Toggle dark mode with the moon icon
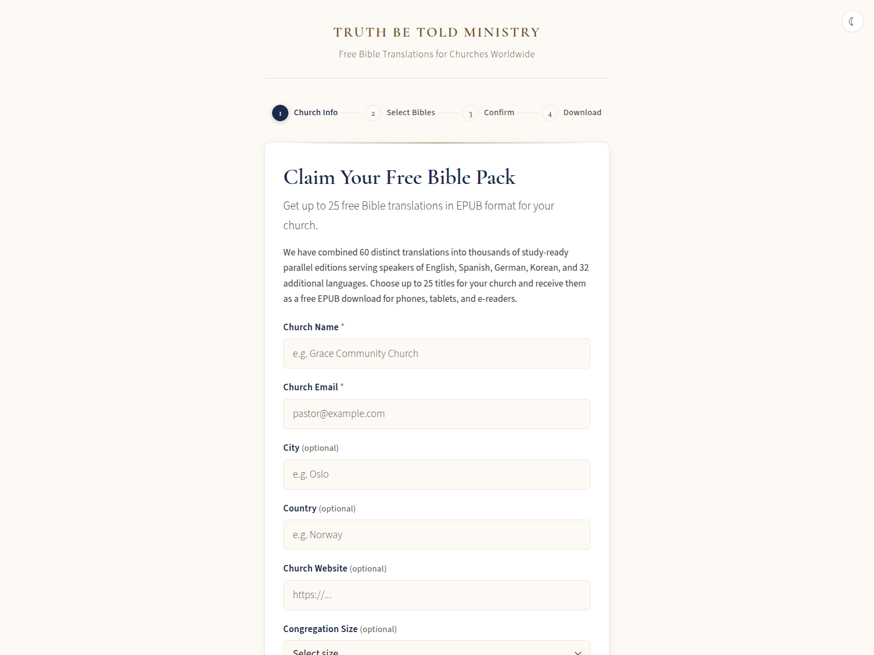Image resolution: width=874 pixels, height=655 pixels. (x=852, y=22)
